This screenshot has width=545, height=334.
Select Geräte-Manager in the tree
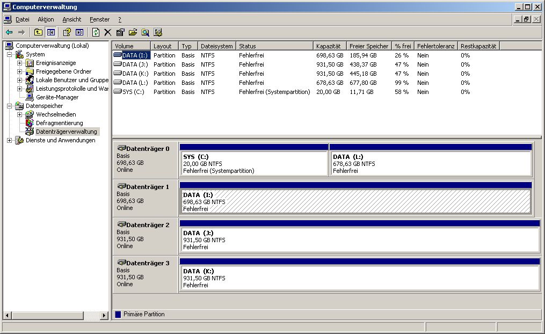click(57, 97)
